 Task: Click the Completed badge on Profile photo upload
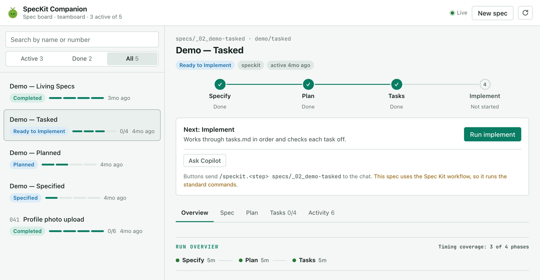(27, 231)
